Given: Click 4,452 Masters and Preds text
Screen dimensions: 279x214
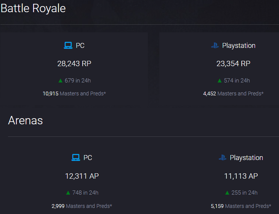Looking at the screenshot, I should pyautogui.click(x=233, y=94).
